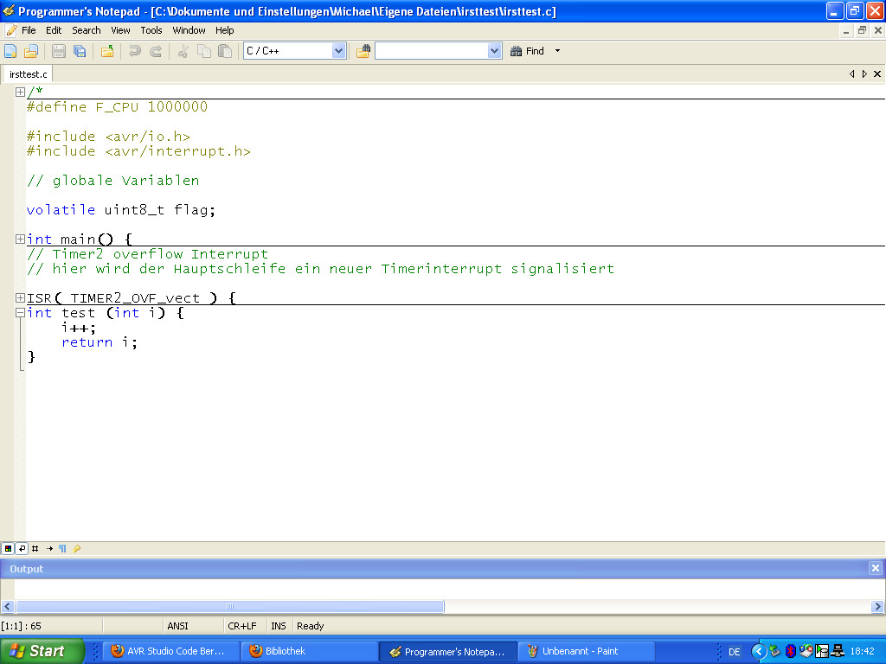The width and height of the screenshot is (886, 664).
Task: Open the Tools menu
Action: pyautogui.click(x=151, y=30)
